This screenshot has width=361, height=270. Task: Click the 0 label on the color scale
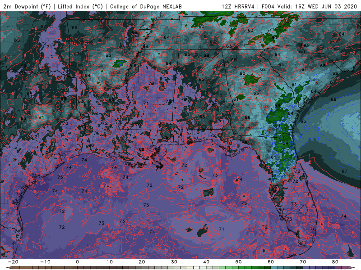coord(77,262)
